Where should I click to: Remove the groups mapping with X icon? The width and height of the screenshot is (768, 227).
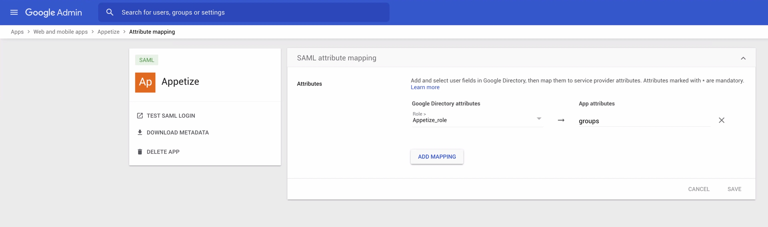point(721,120)
